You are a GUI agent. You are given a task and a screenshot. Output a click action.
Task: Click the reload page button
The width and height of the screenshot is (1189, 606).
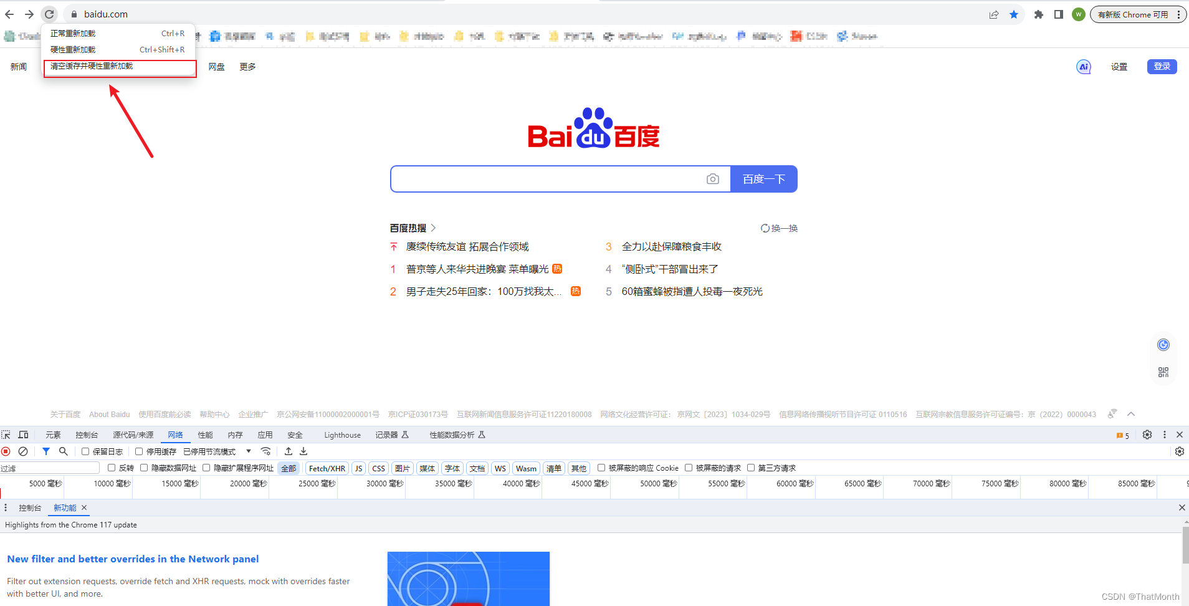pos(50,14)
